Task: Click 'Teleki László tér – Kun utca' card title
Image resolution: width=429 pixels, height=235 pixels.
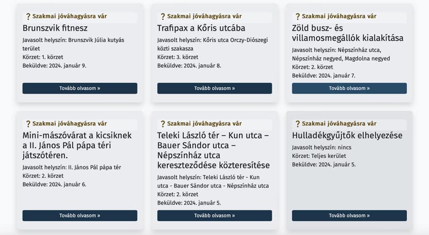Action: [213, 150]
